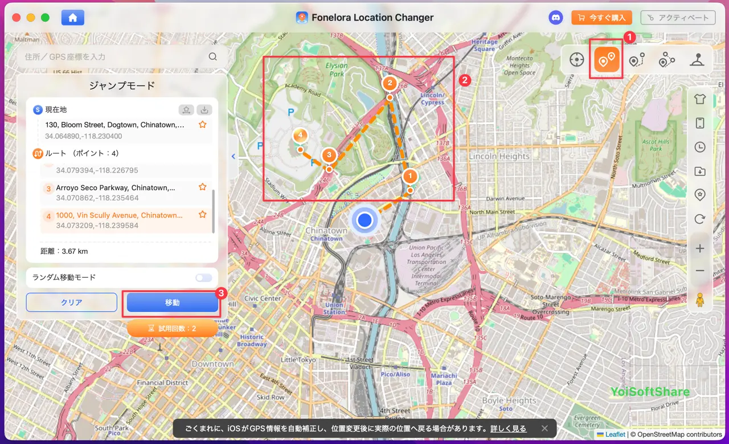Click waypoint marker 4 on map
This screenshot has width=729, height=444.
300,136
